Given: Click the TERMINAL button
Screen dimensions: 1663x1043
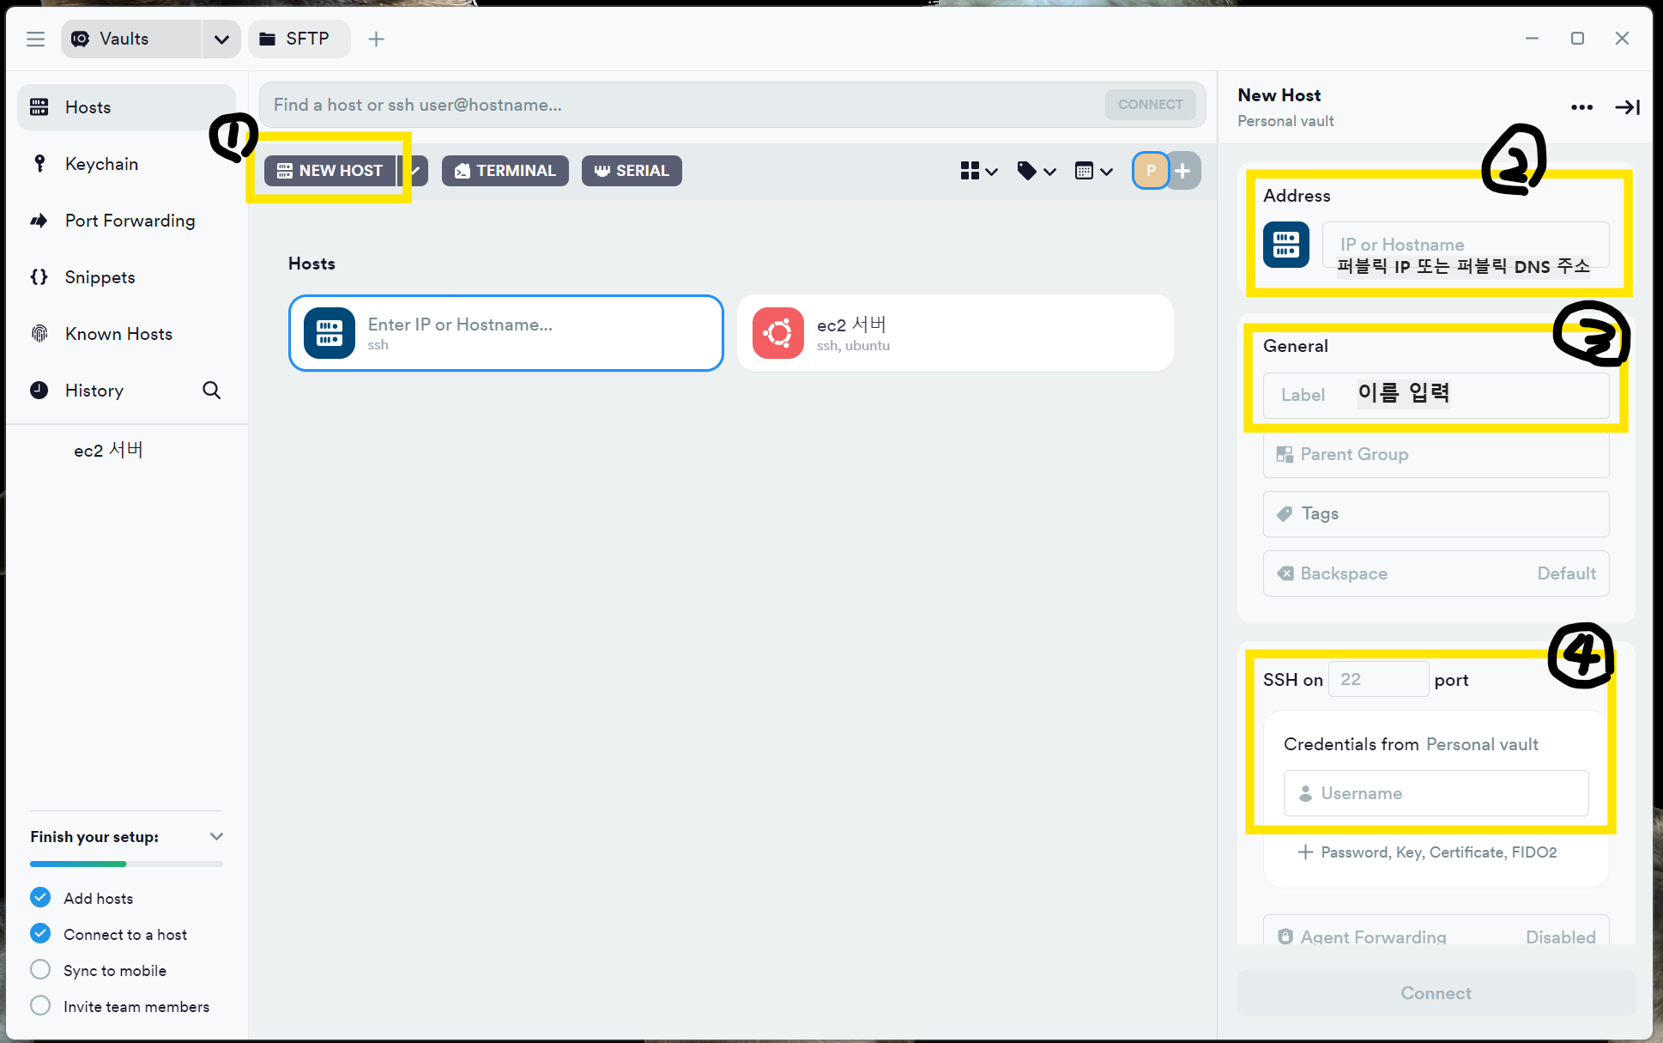Looking at the screenshot, I should click(x=505, y=171).
